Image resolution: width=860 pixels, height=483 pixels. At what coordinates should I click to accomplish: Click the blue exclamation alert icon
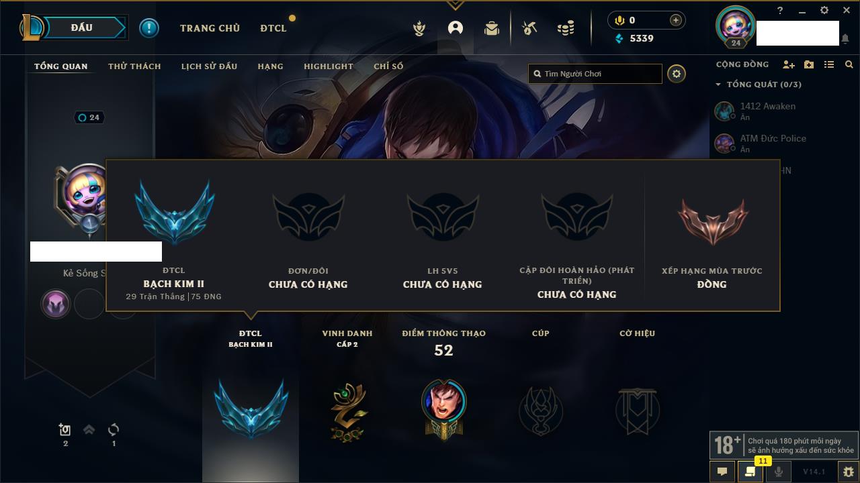point(149,28)
